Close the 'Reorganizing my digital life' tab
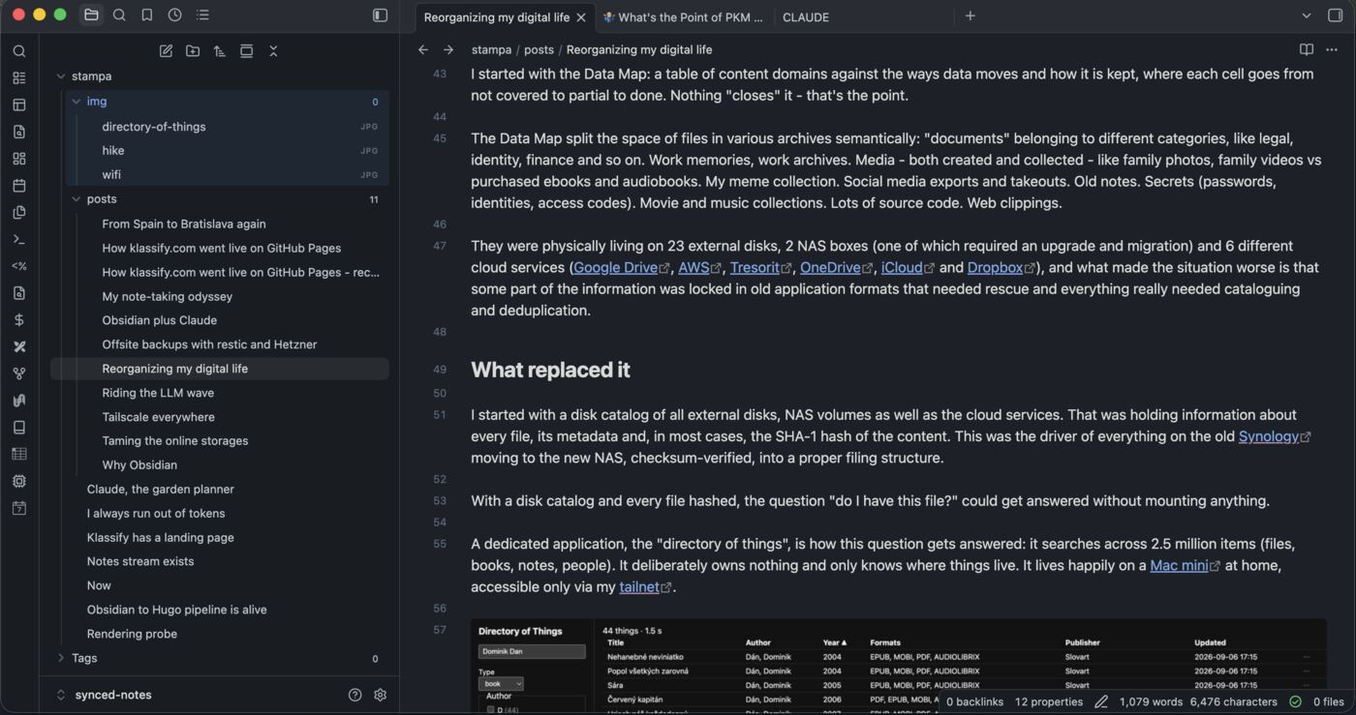 pos(581,16)
